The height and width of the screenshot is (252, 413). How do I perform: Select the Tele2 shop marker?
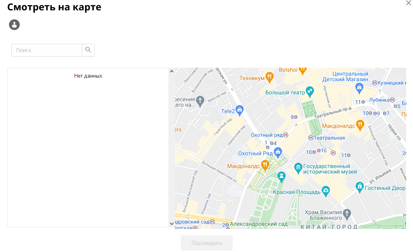pyautogui.click(x=239, y=110)
